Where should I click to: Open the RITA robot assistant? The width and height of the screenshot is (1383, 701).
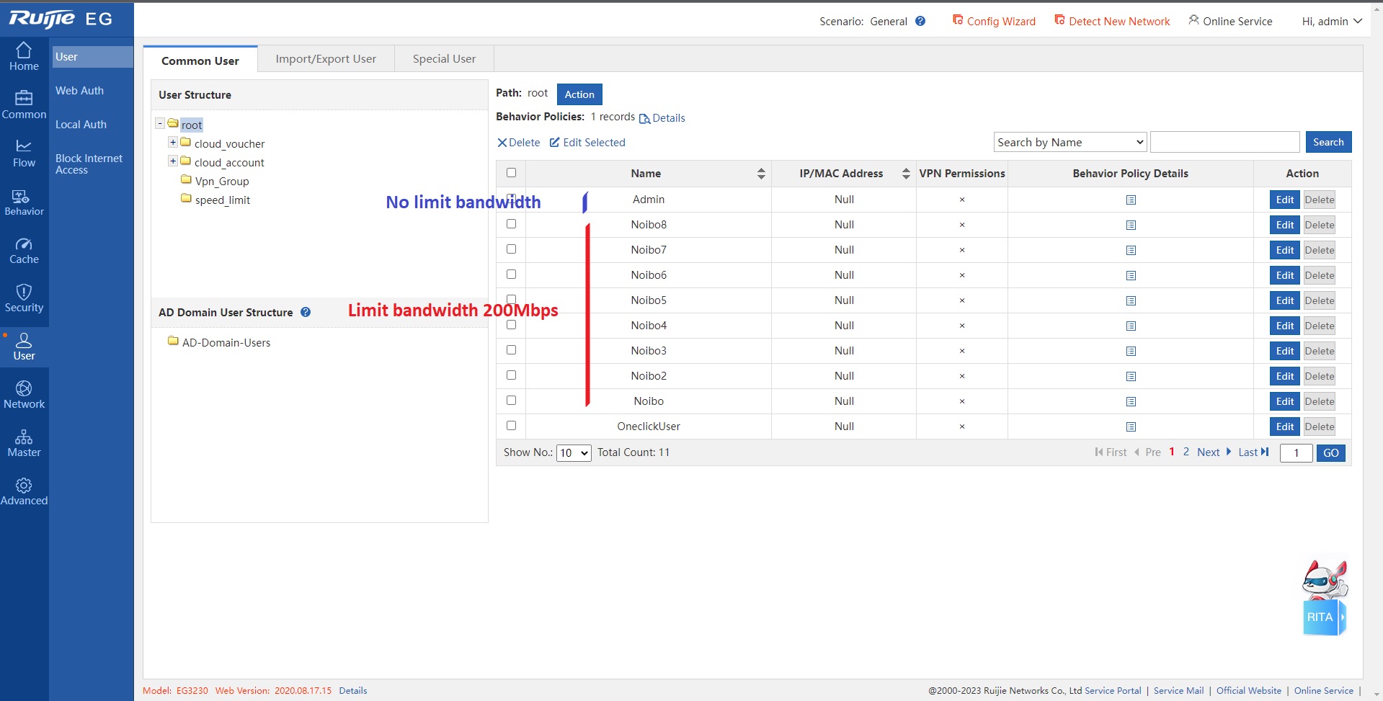click(1324, 598)
